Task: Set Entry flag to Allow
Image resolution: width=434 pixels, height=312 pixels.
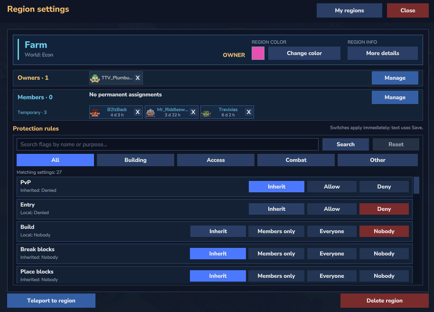Action: (x=332, y=209)
